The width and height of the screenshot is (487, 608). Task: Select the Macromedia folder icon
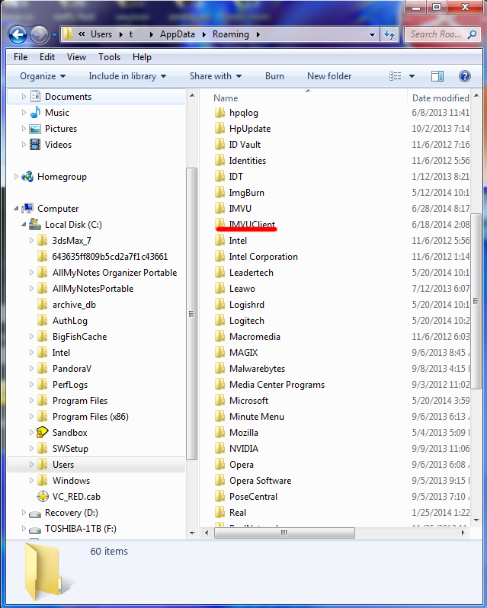point(219,337)
